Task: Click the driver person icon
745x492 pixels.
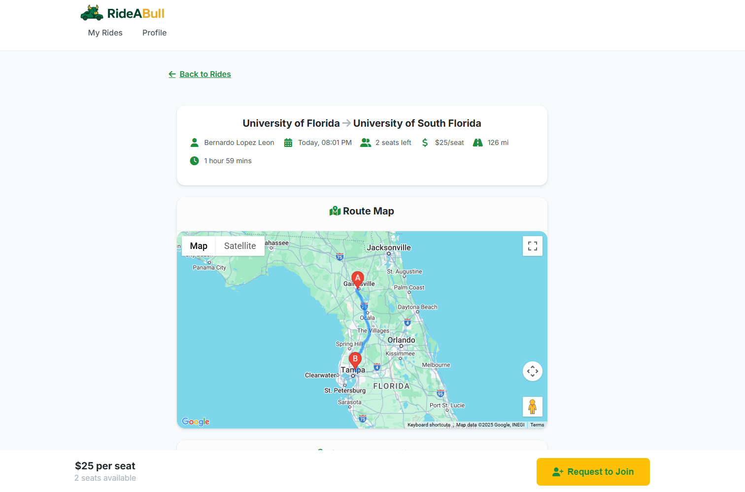Action: (x=195, y=142)
